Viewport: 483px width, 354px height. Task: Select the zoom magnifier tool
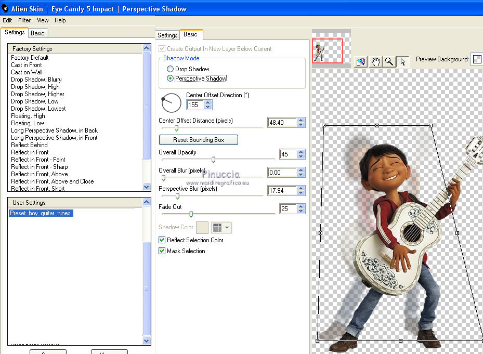click(x=389, y=62)
